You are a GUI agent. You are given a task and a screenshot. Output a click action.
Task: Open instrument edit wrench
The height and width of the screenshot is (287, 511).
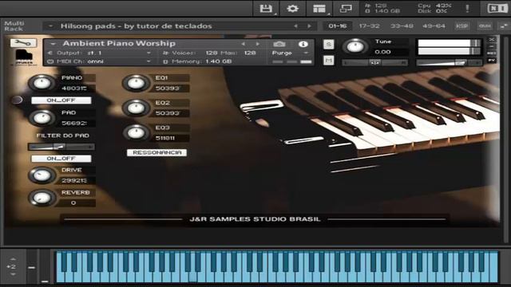tap(23, 43)
